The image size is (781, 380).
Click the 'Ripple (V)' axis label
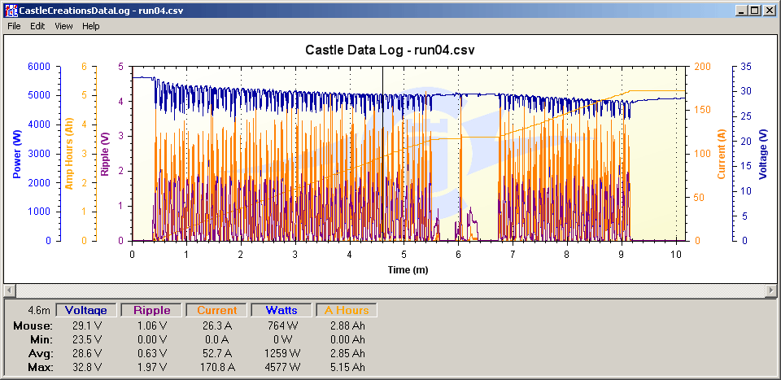click(x=105, y=154)
